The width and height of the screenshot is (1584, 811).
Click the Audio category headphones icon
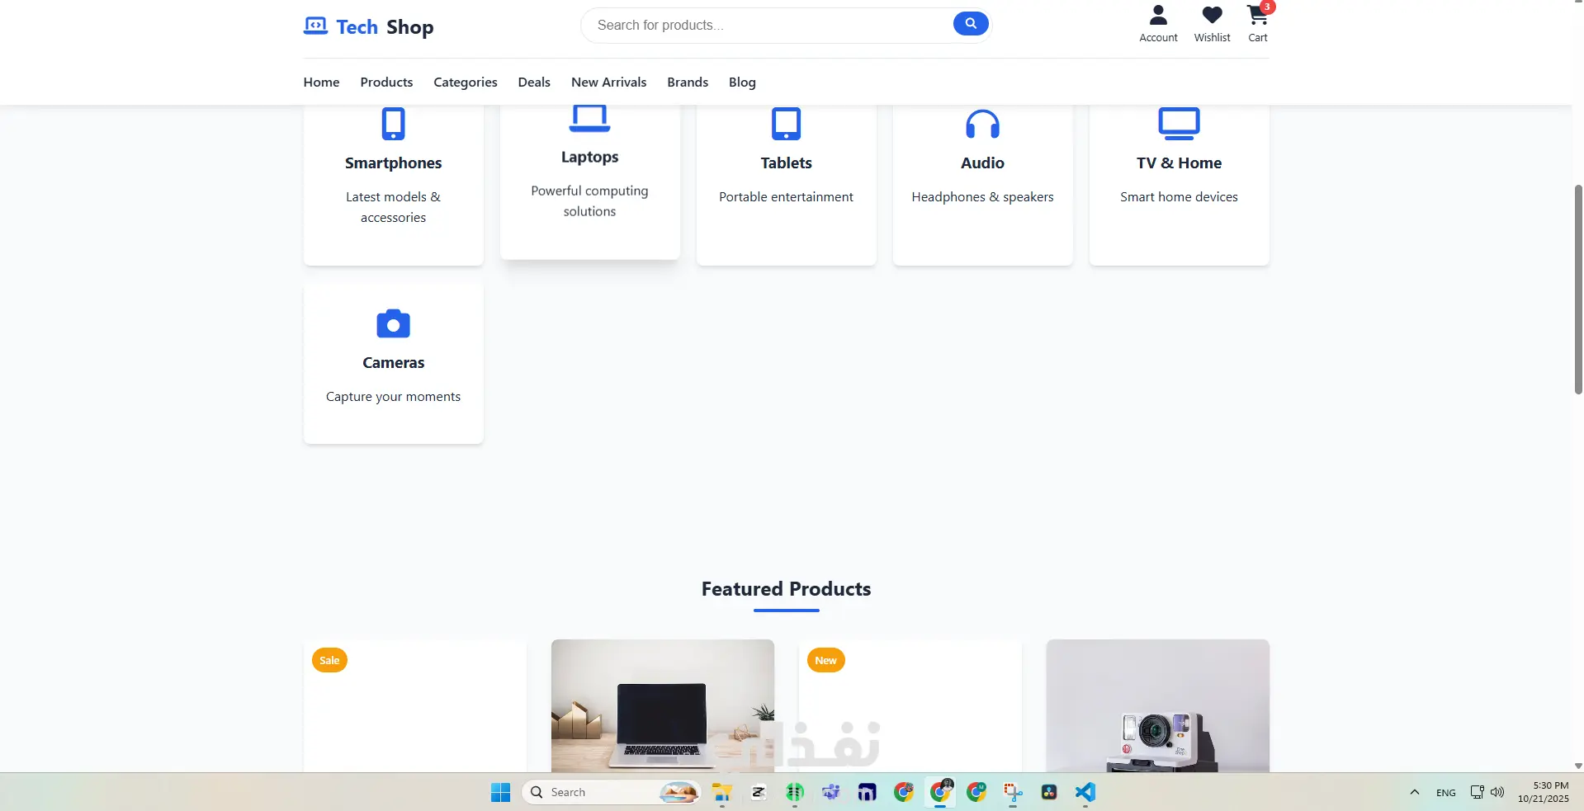click(x=983, y=124)
